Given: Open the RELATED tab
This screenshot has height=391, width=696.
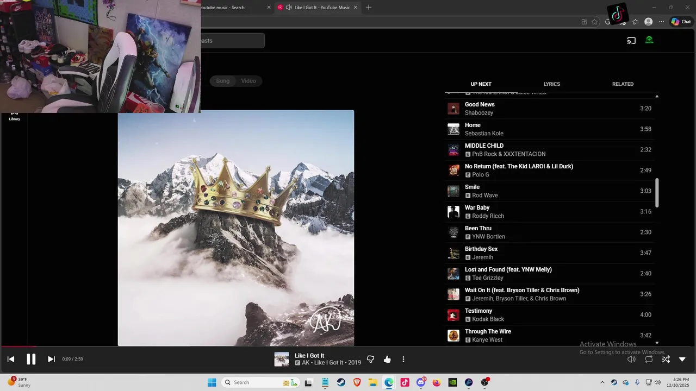Looking at the screenshot, I should (623, 84).
